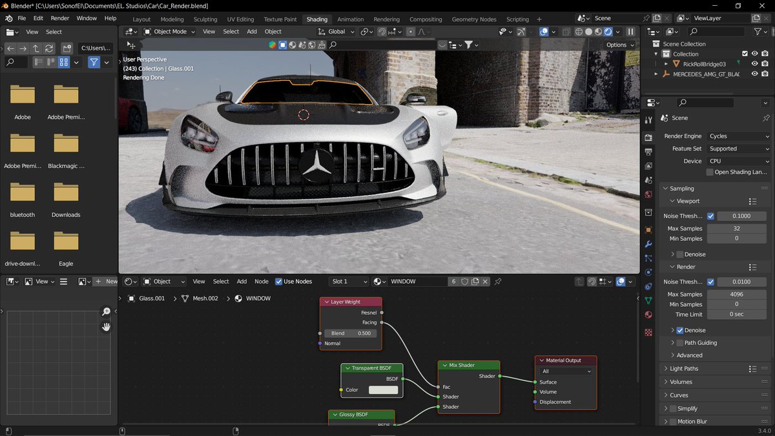Open World properties tab icon

[x=648, y=194]
